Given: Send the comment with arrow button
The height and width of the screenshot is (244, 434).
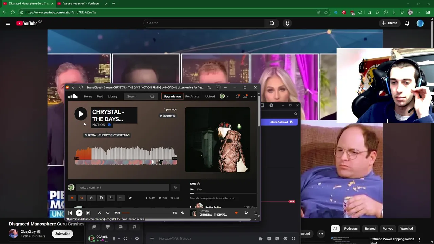Looking at the screenshot, I should pyautogui.click(x=175, y=187).
